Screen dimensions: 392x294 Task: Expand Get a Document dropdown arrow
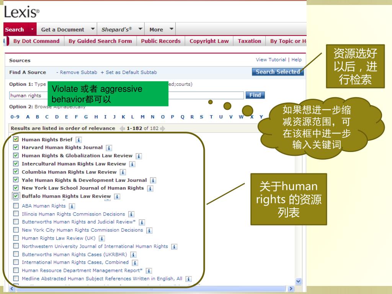click(x=93, y=29)
